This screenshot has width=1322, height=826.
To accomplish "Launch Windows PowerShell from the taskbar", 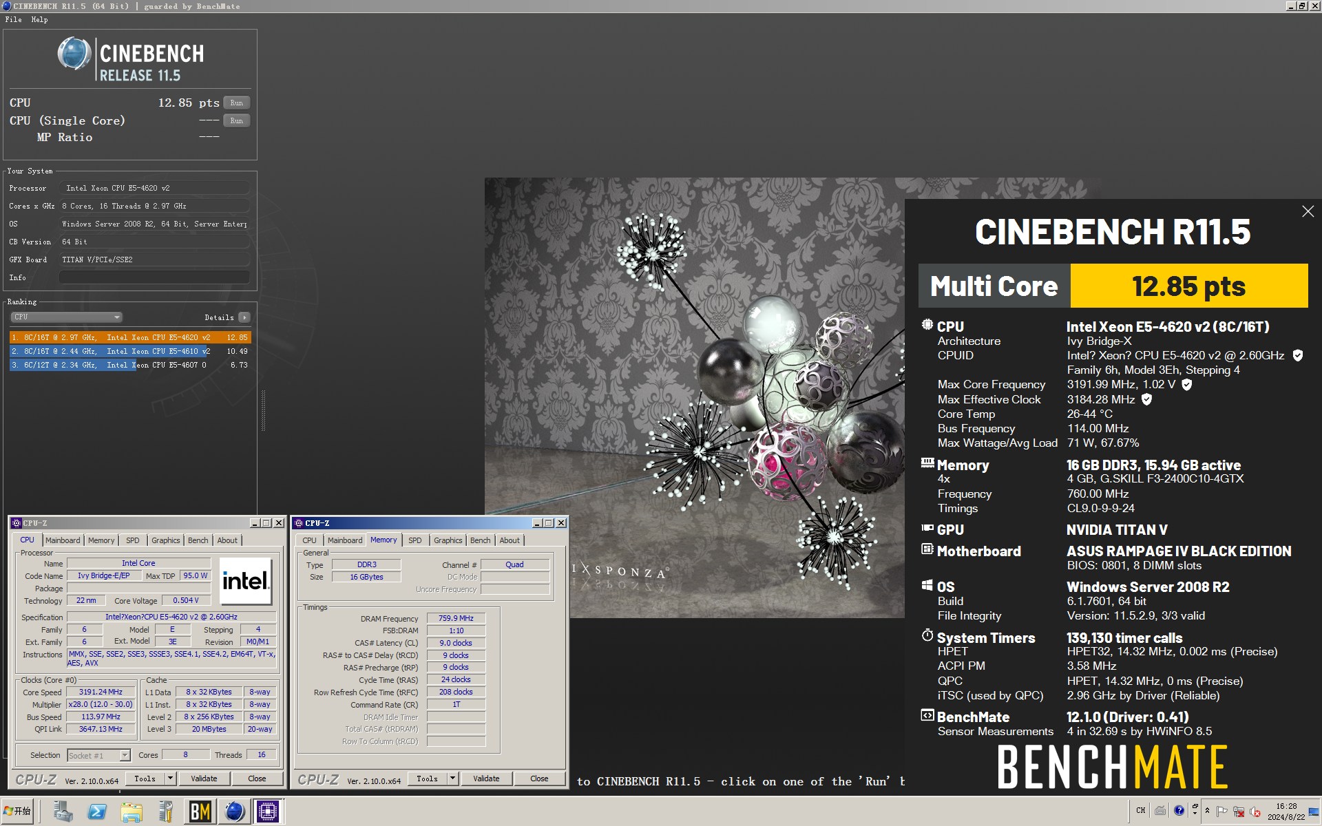I will point(97,812).
